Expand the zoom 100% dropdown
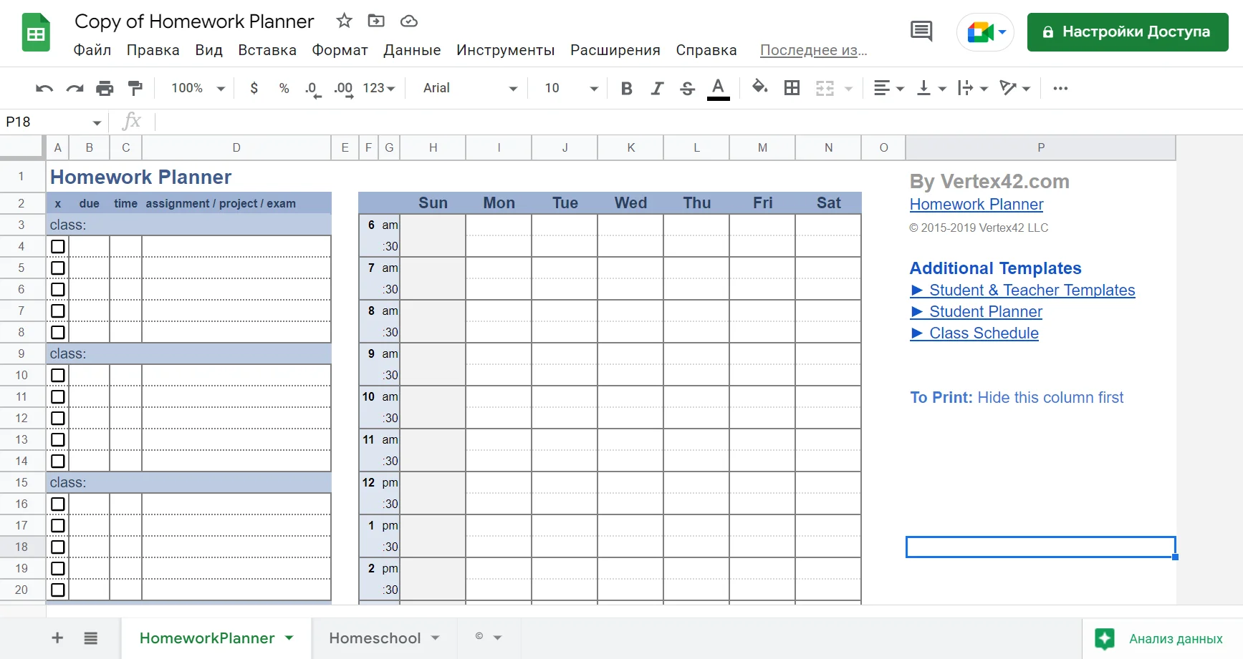This screenshot has height=659, width=1243. [x=198, y=88]
